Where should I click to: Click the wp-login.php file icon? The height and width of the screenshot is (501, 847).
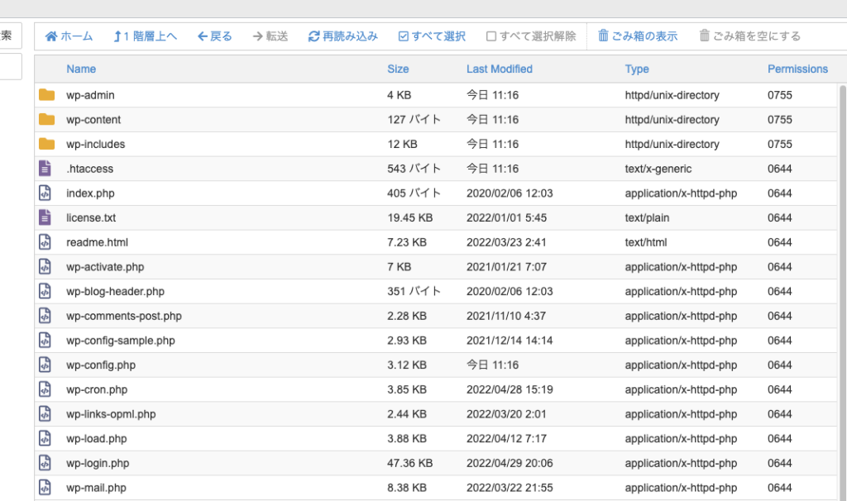(45, 463)
